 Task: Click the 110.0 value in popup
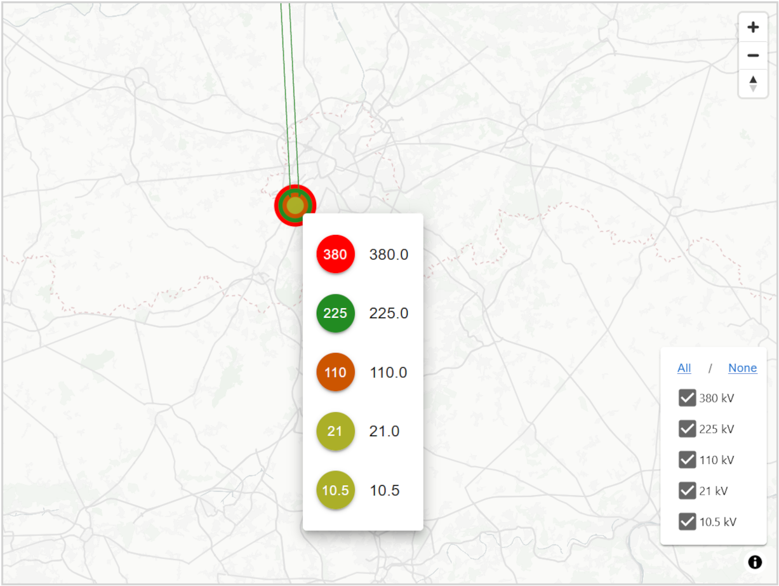point(388,373)
